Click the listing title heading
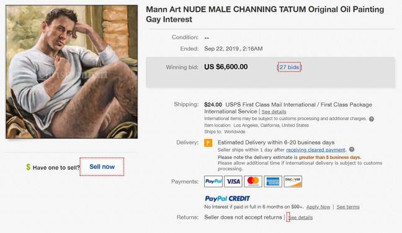 (x=265, y=14)
